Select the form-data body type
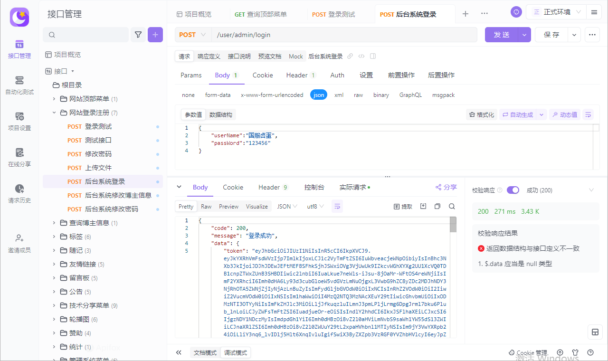 click(x=218, y=95)
